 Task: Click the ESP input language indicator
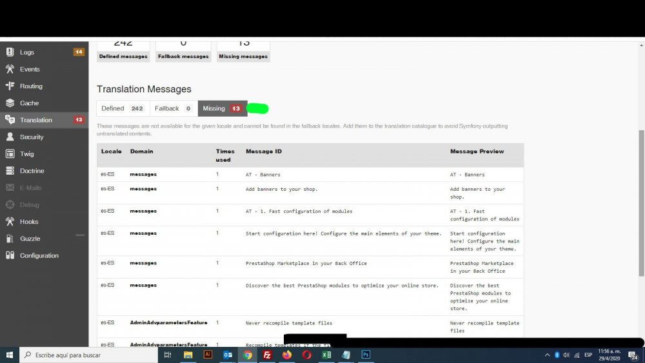coord(588,355)
